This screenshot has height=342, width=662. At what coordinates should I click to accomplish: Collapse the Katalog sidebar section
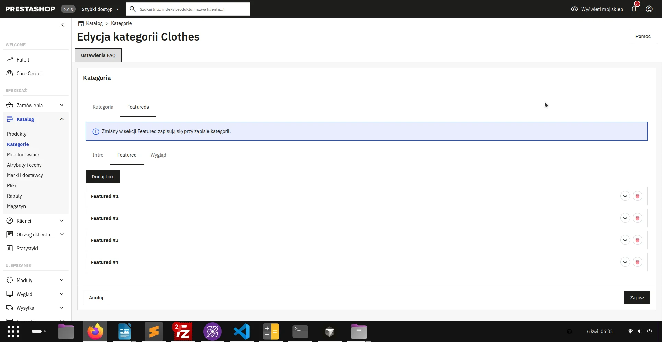point(62,119)
